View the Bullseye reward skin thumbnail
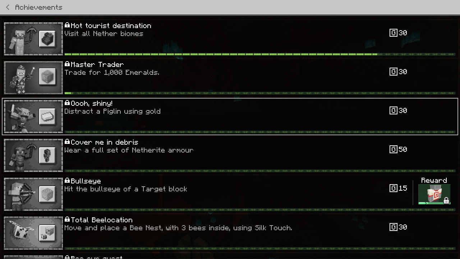This screenshot has width=460, height=259. [434, 194]
